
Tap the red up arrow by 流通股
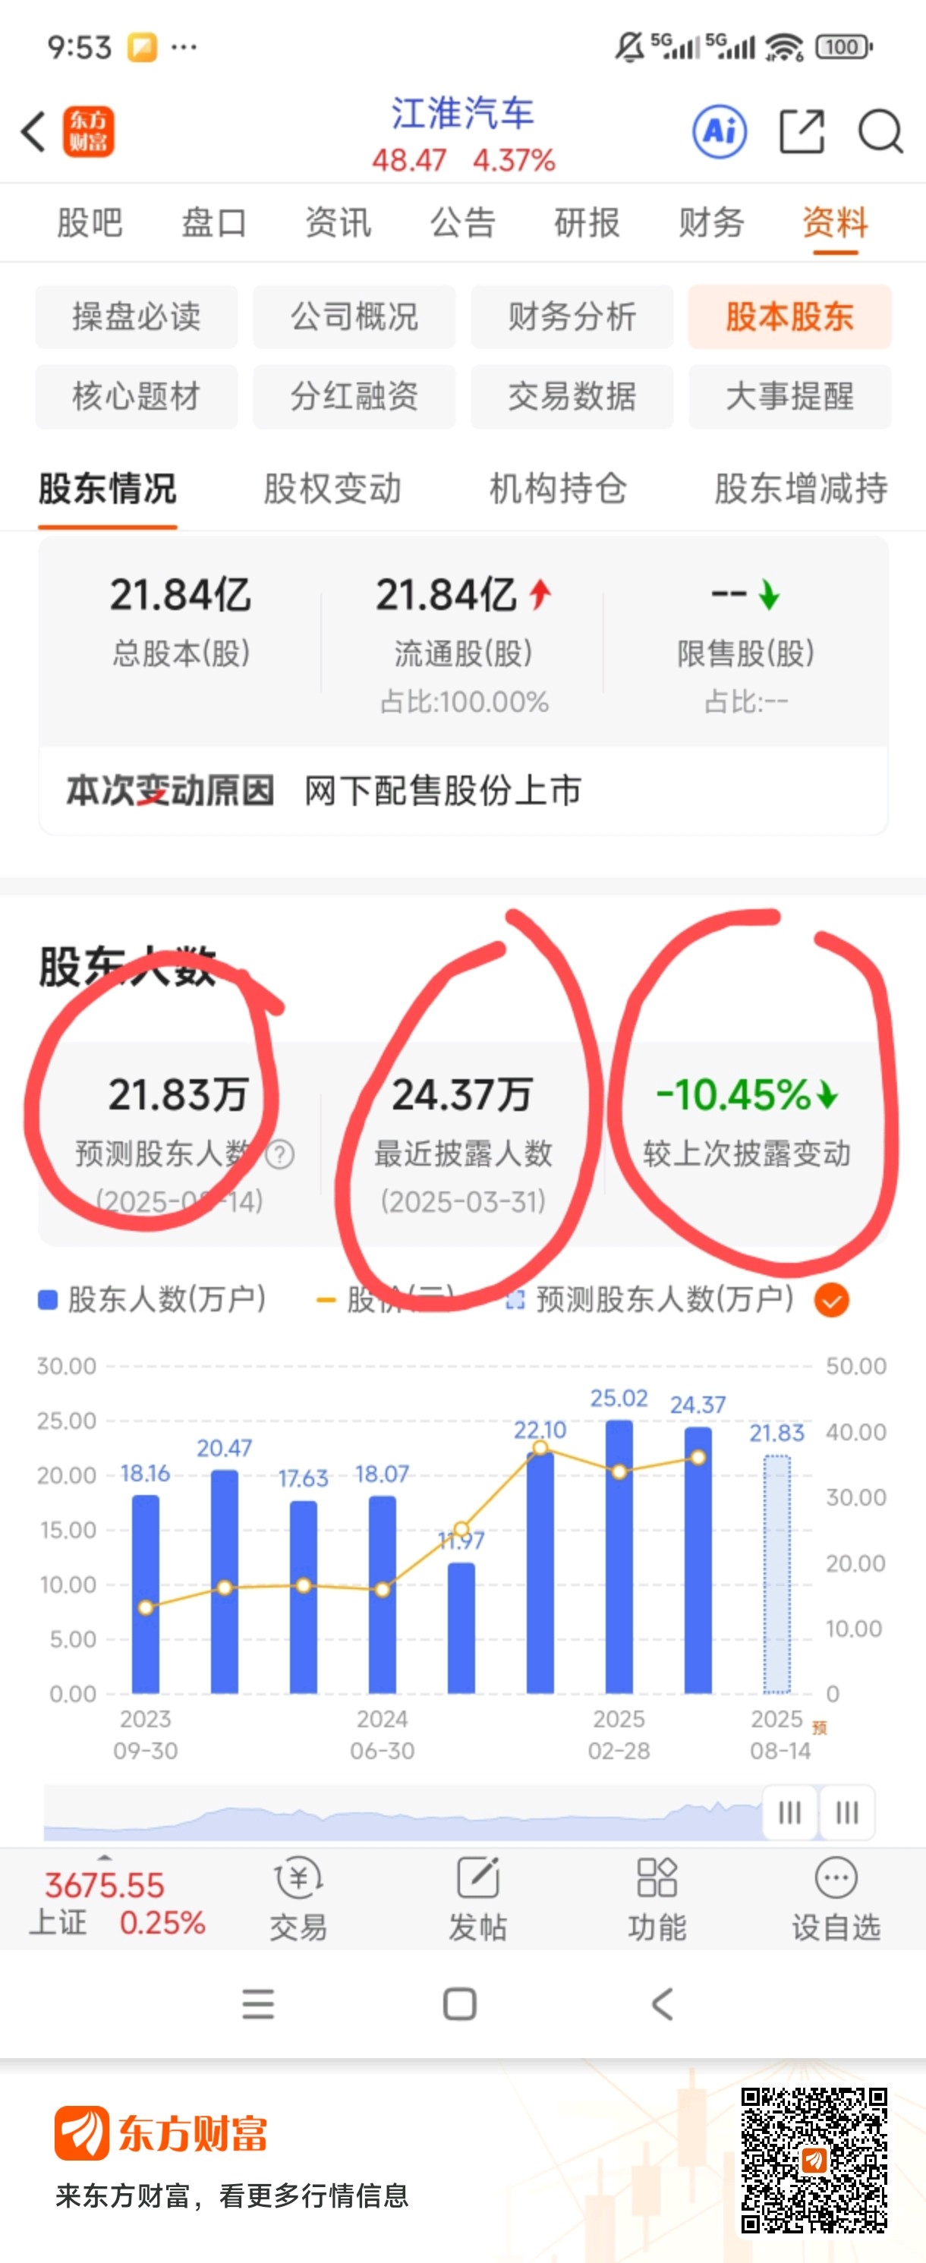[540, 595]
